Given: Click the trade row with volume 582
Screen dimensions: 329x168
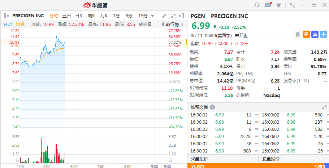Looking at the screenshot, I should tap(293, 129).
